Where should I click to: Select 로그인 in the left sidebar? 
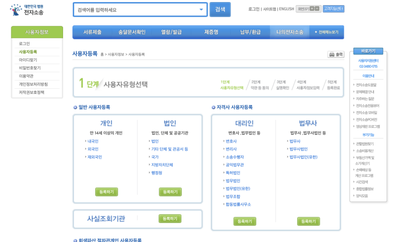click(x=24, y=44)
